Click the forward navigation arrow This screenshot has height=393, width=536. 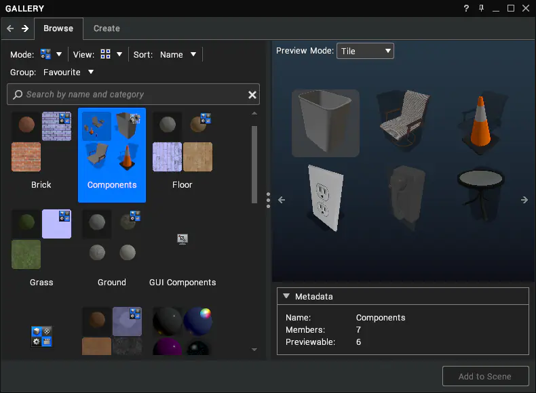pos(25,28)
